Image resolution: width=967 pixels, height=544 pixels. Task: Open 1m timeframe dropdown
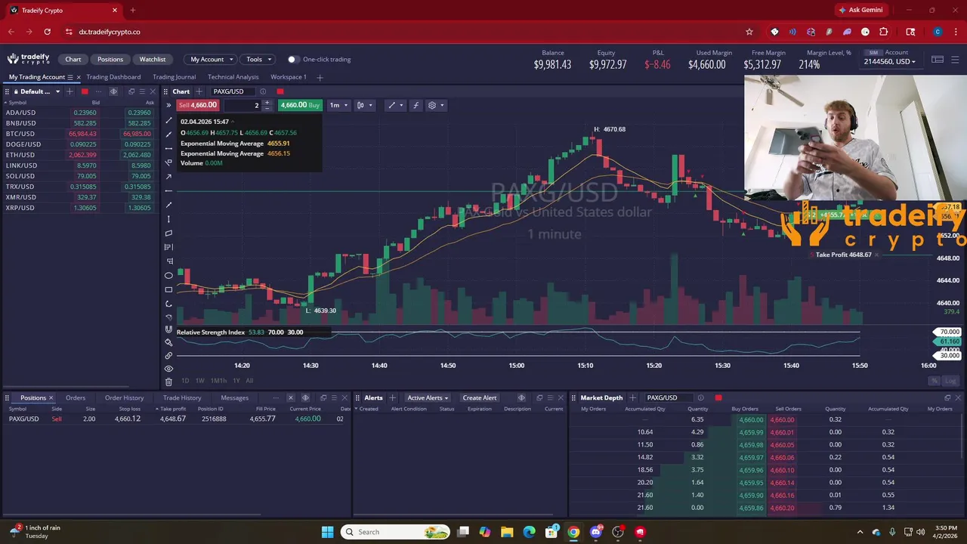[x=338, y=105]
